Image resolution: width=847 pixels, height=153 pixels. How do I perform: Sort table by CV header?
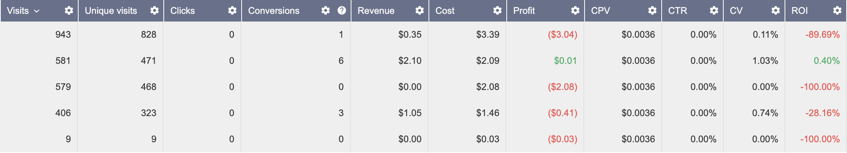[736, 11]
